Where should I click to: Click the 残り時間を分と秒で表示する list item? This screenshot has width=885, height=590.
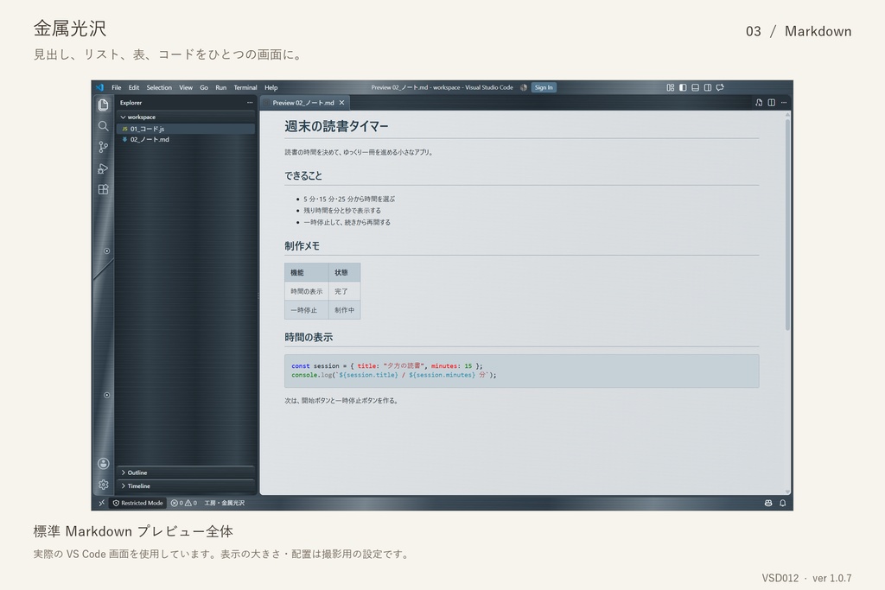click(x=342, y=211)
